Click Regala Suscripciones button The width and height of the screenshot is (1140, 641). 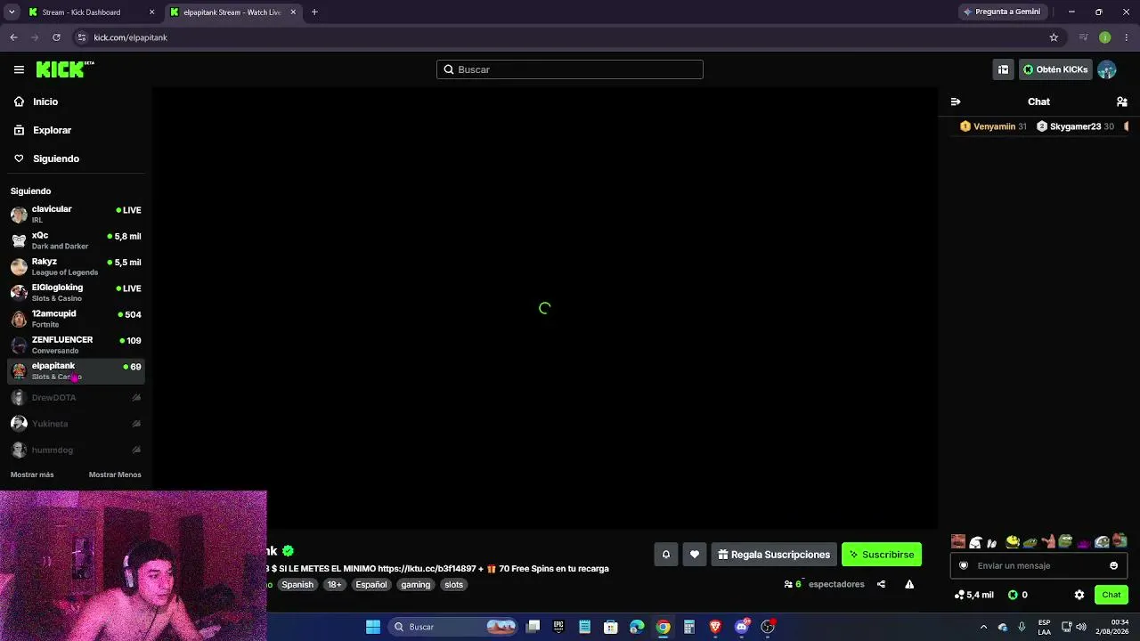pyautogui.click(x=774, y=555)
